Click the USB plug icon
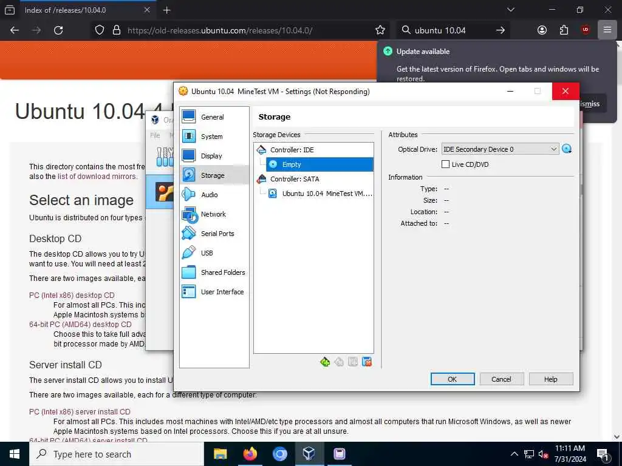The width and height of the screenshot is (622, 466). 189,253
